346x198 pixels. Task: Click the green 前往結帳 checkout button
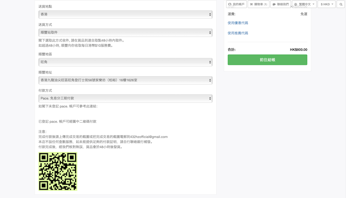pos(267,60)
